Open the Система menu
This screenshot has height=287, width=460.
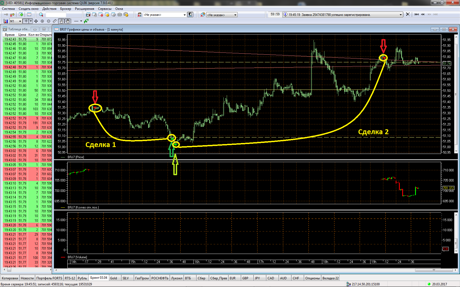(x=8, y=9)
